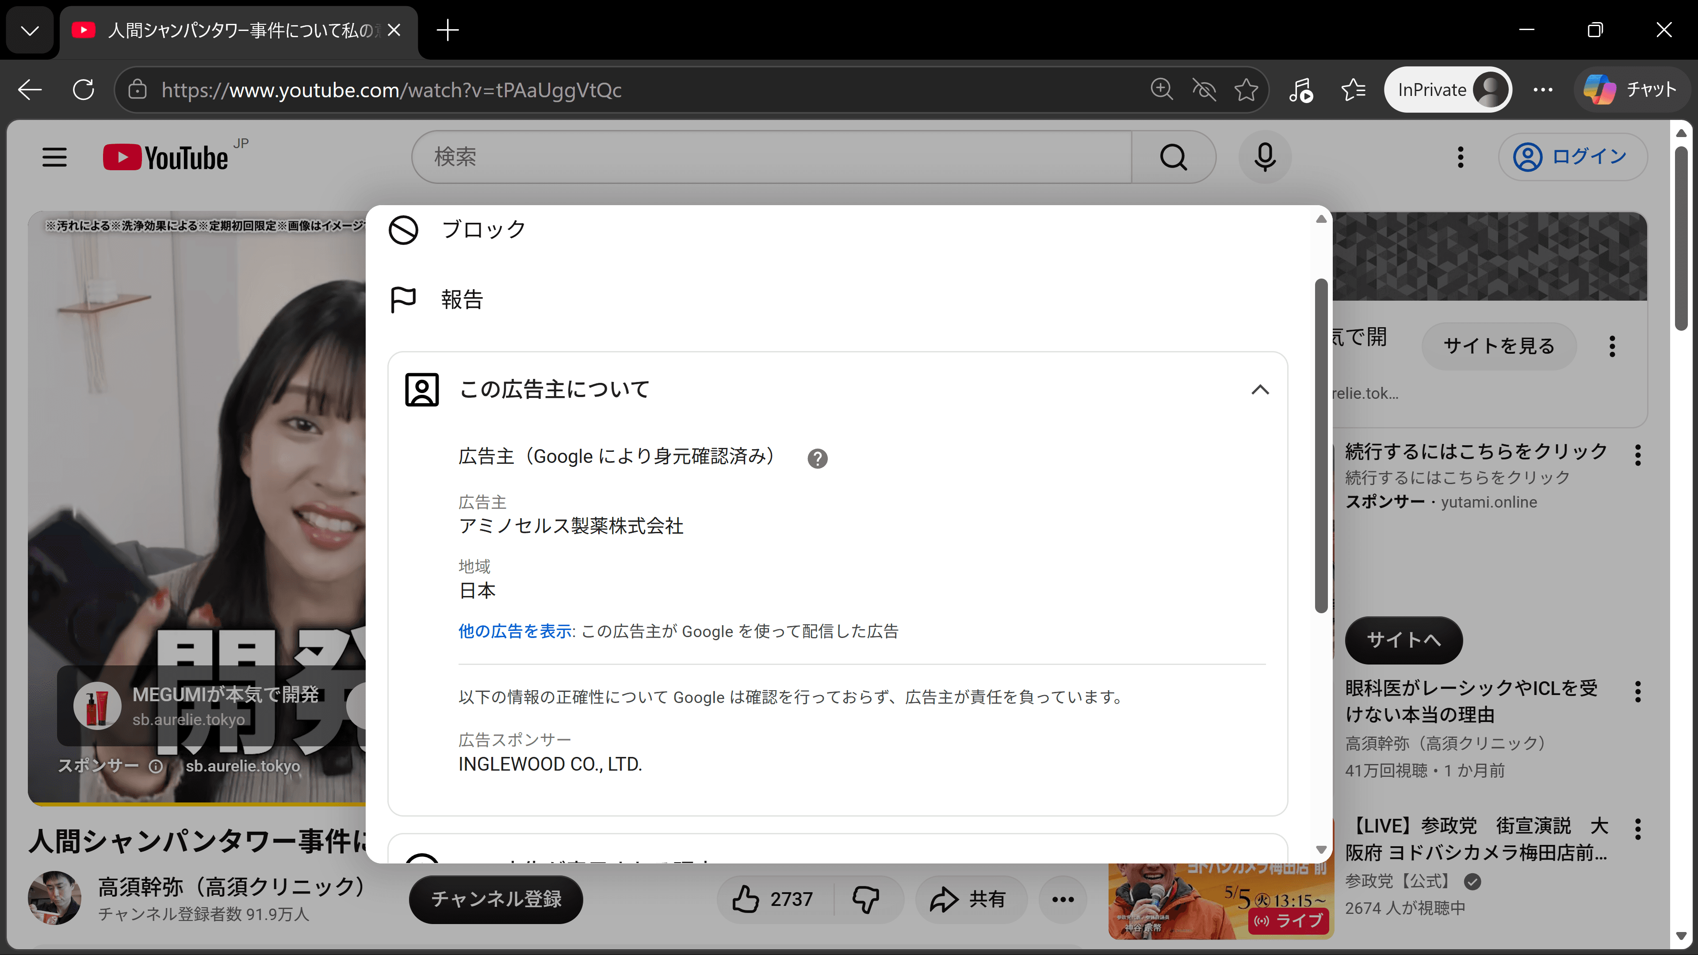
Task: Open sb.aurelie.tokyo link beside スポンサー
Action: [243, 766]
